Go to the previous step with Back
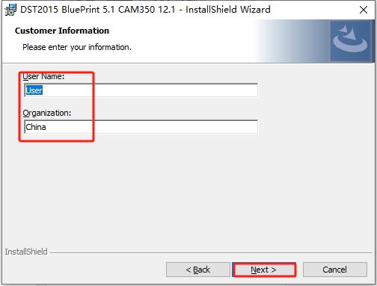The width and height of the screenshot is (377, 286). 198,270
